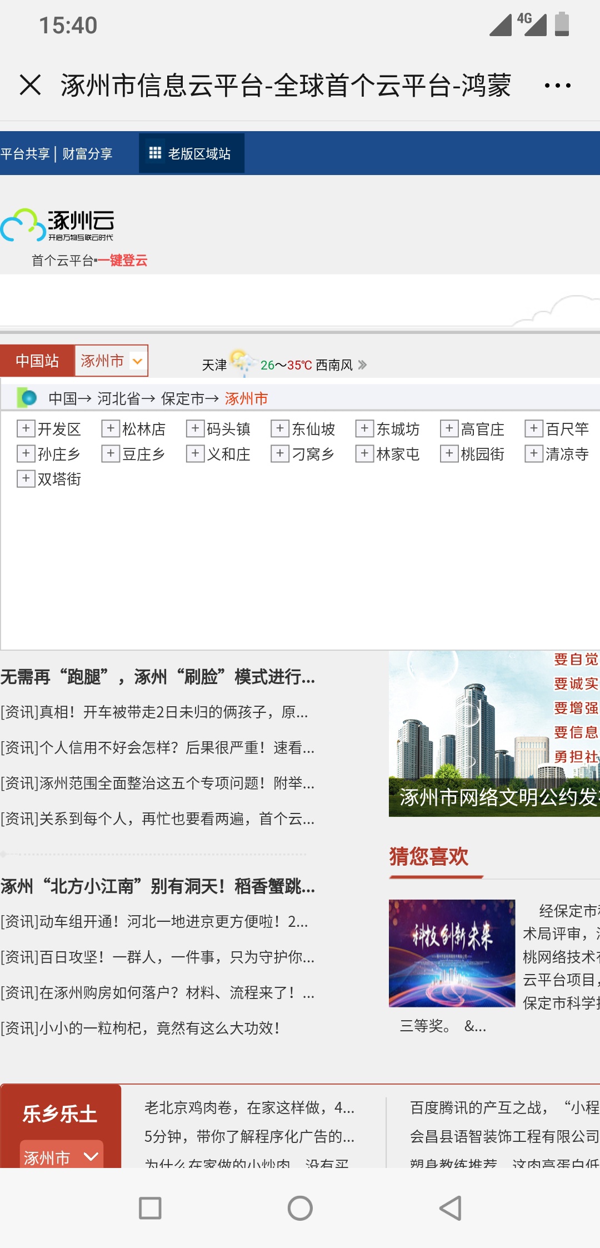This screenshot has width=600, height=1248.
Task: Click 涿州市 in the breadcrumb
Action: (247, 398)
